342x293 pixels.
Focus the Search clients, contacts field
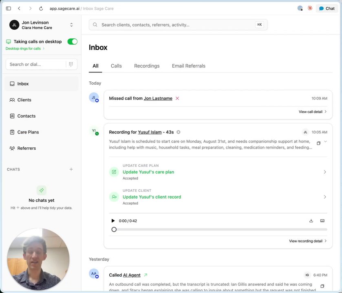coord(178,24)
